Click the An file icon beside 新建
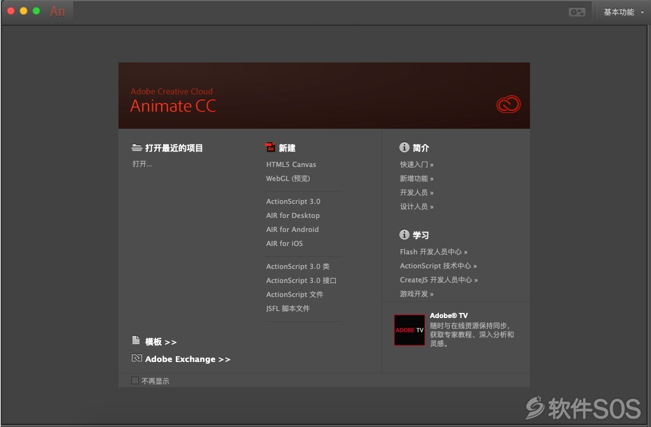Screen dimensions: 651x427 tap(270, 147)
